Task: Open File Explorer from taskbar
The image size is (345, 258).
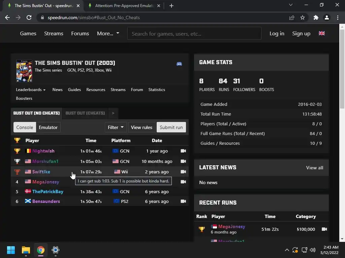Action: pyautogui.click(x=26, y=250)
